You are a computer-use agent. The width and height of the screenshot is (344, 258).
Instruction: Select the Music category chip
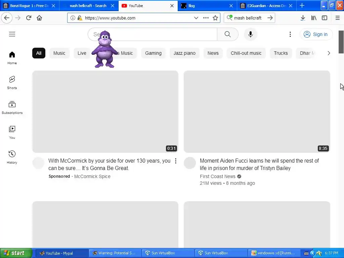pyautogui.click(x=59, y=53)
